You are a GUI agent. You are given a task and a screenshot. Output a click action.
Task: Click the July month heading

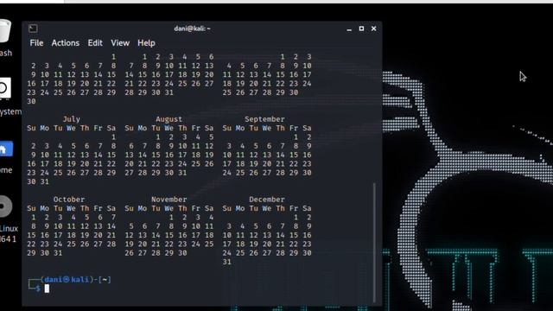point(71,119)
